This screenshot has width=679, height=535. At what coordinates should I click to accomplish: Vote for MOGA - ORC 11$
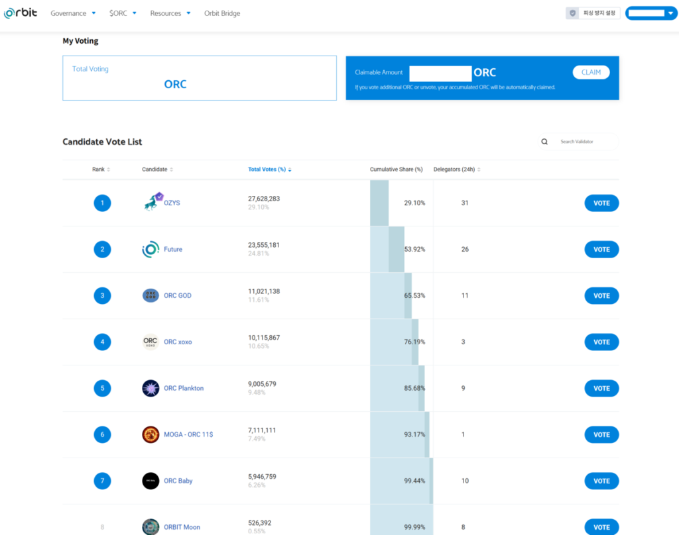pos(601,434)
